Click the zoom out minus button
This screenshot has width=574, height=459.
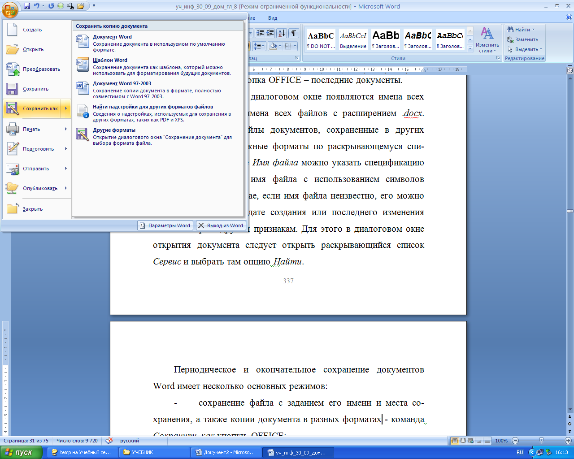coord(515,441)
